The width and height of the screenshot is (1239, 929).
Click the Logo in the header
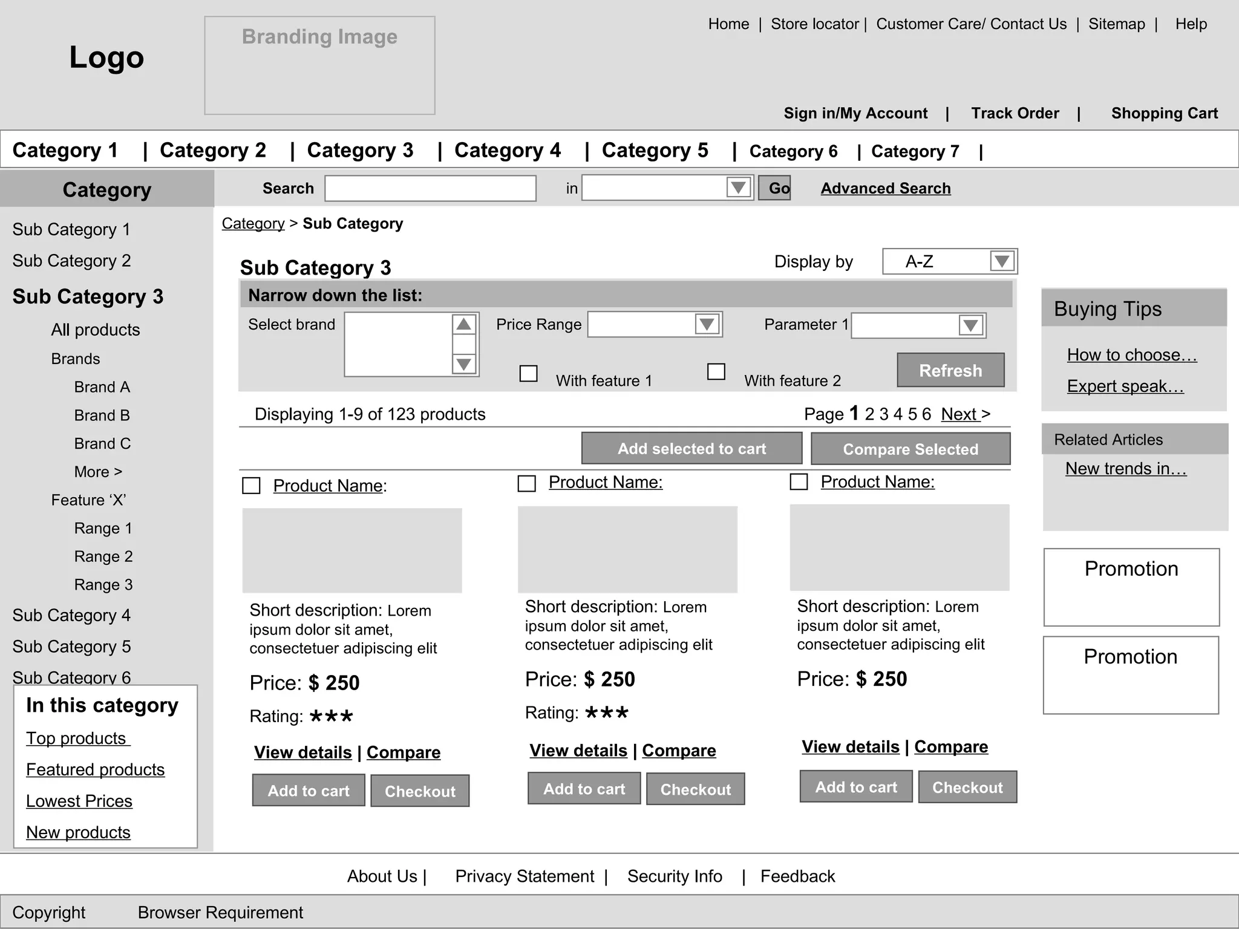point(106,57)
